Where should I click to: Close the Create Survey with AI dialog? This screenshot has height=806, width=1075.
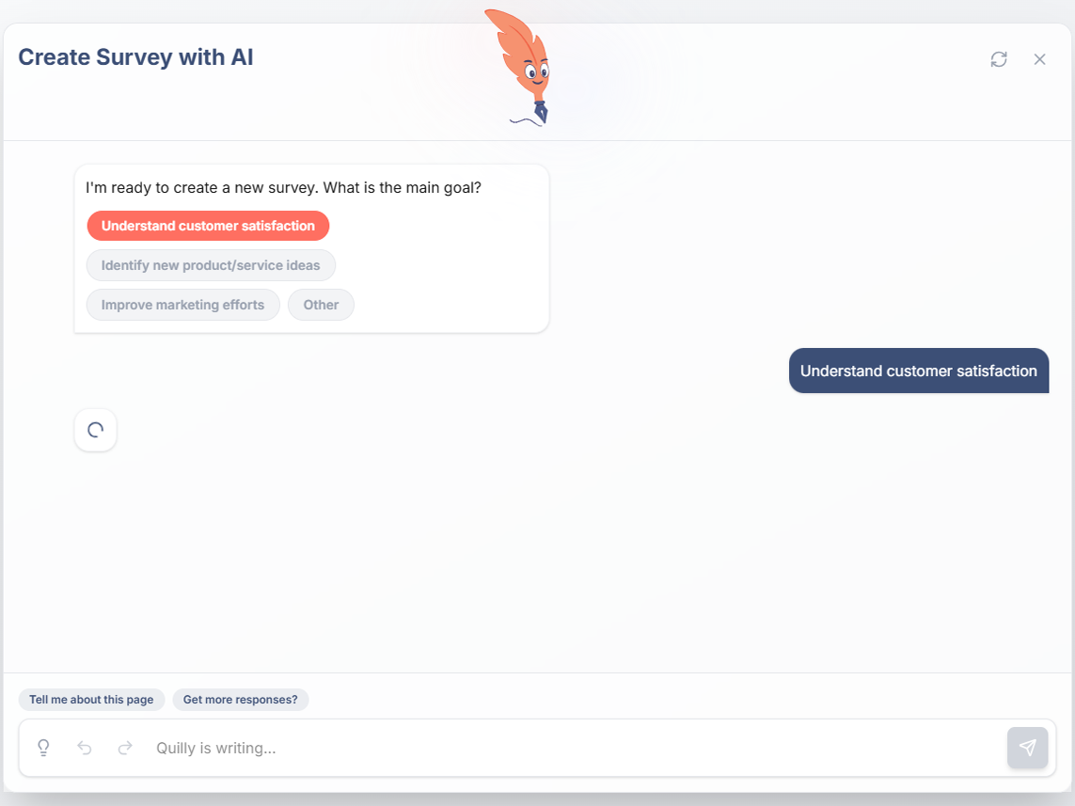pos(1039,59)
